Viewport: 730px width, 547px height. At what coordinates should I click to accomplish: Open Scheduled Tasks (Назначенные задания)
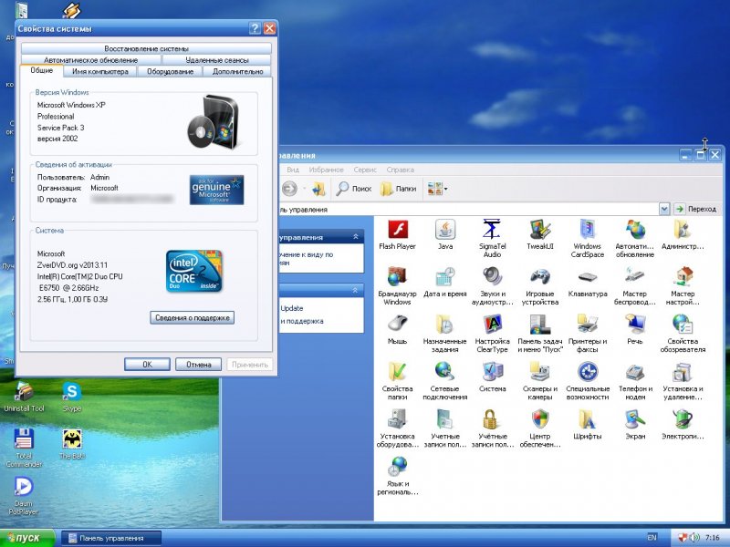click(445, 333)
